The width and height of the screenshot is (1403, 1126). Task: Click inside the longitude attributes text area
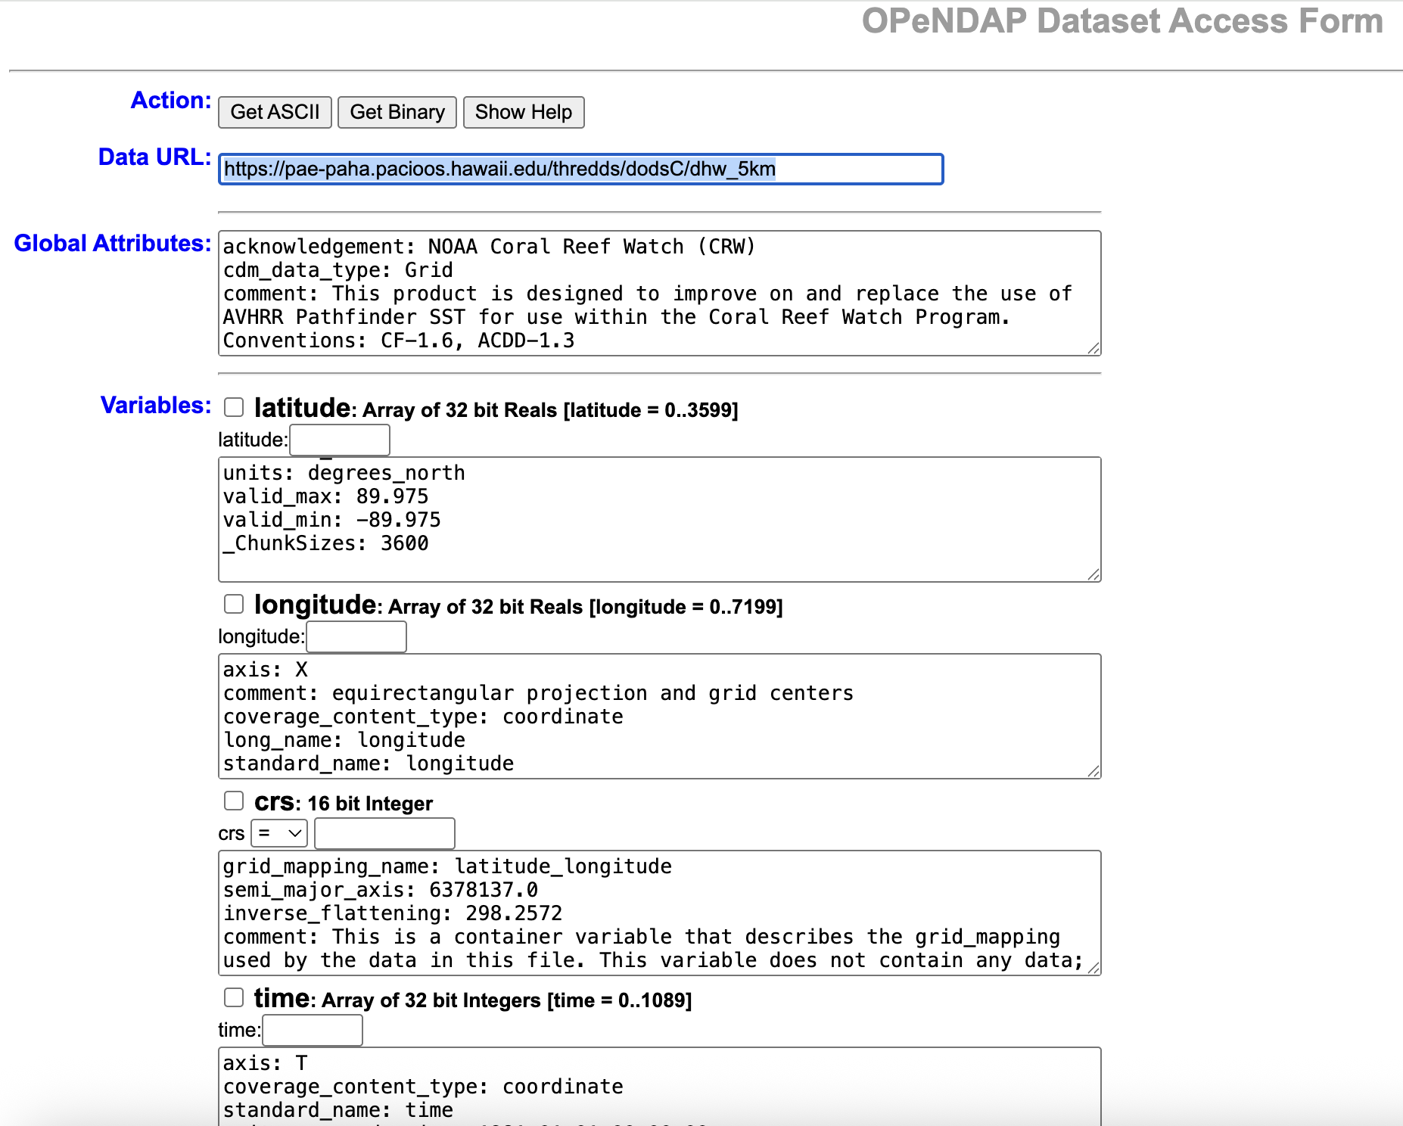tap(659, 716)
